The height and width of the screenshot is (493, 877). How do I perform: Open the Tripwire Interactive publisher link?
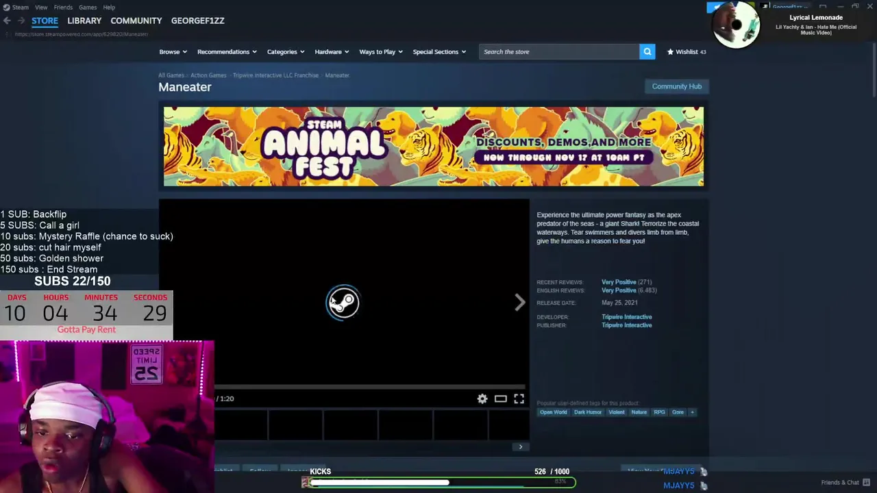(626, 325)
